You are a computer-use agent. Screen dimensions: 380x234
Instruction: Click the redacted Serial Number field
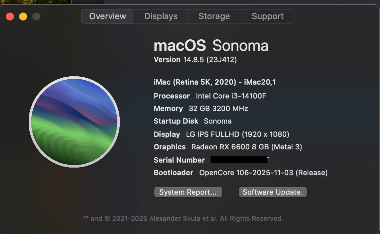click(x=239, y=160)
